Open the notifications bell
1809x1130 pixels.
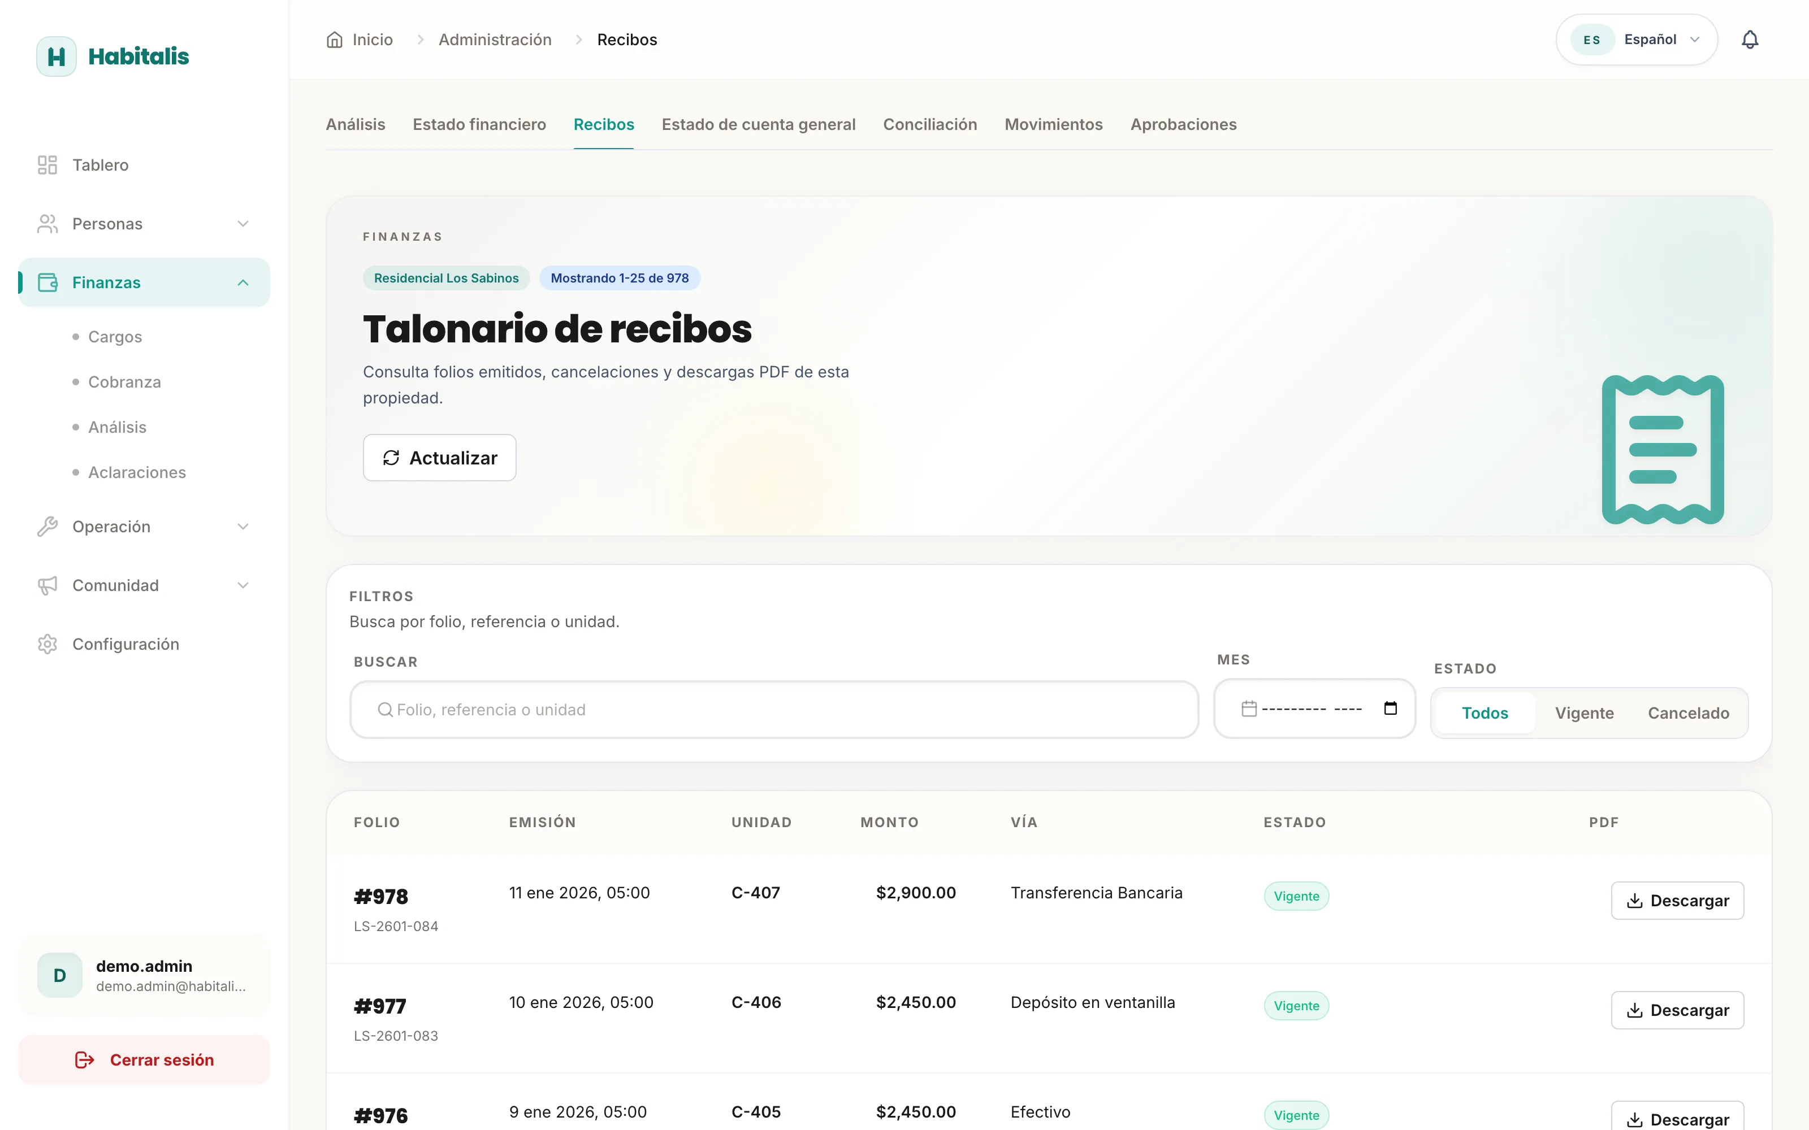click(1750, 40)
